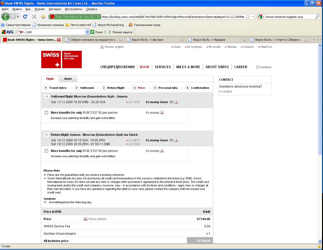323x250 pixels.
Task: Click the security padlock in status bar
Action: [x=319, y=246]
